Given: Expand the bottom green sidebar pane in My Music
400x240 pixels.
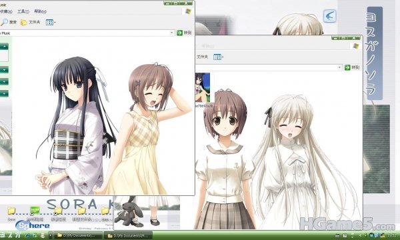Looking at the screenshot, I should [5, 93].
